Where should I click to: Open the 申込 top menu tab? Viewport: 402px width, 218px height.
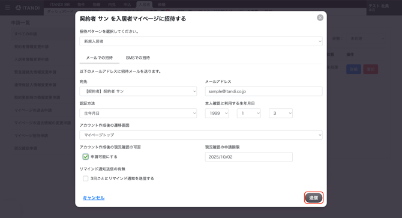pos(127,4)
